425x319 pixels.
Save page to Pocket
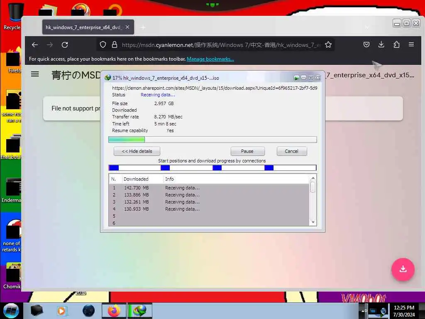pos(366,44)
